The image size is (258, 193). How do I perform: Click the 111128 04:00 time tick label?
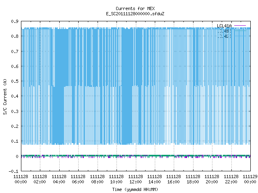click(x=59, y=179)
